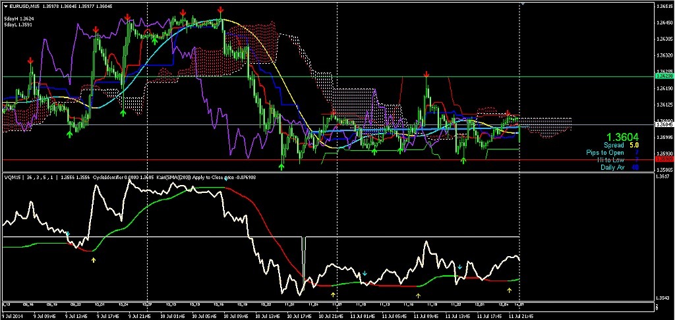Click the yellow 5.0 spread value

click(x=633, y=146)
